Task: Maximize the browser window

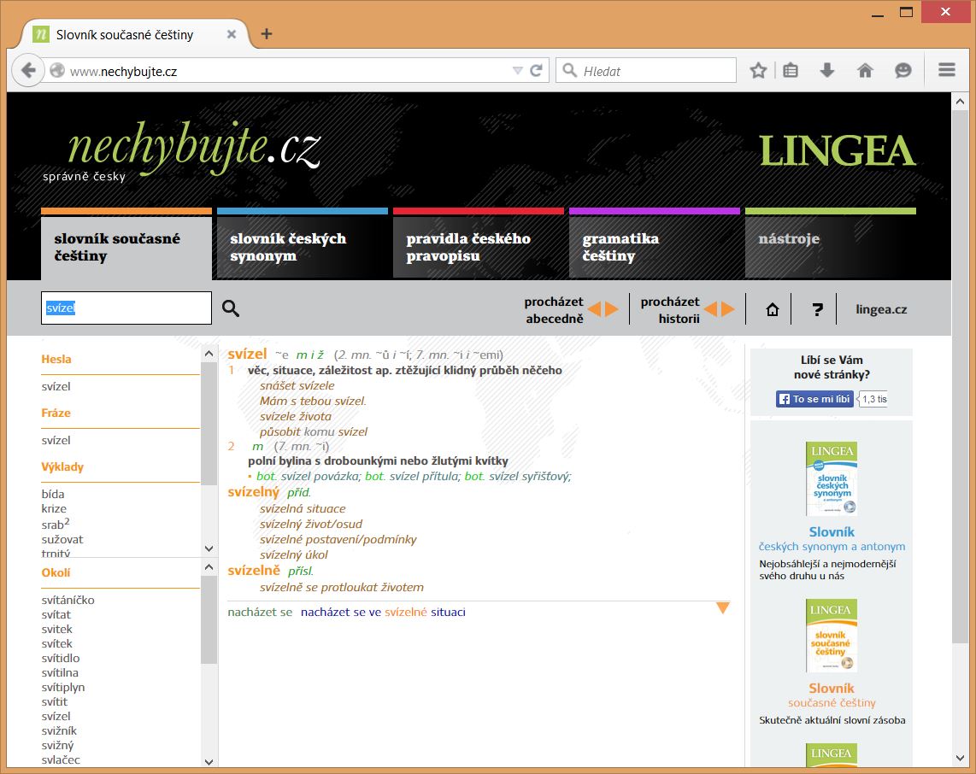Action: tap(906, 12)
